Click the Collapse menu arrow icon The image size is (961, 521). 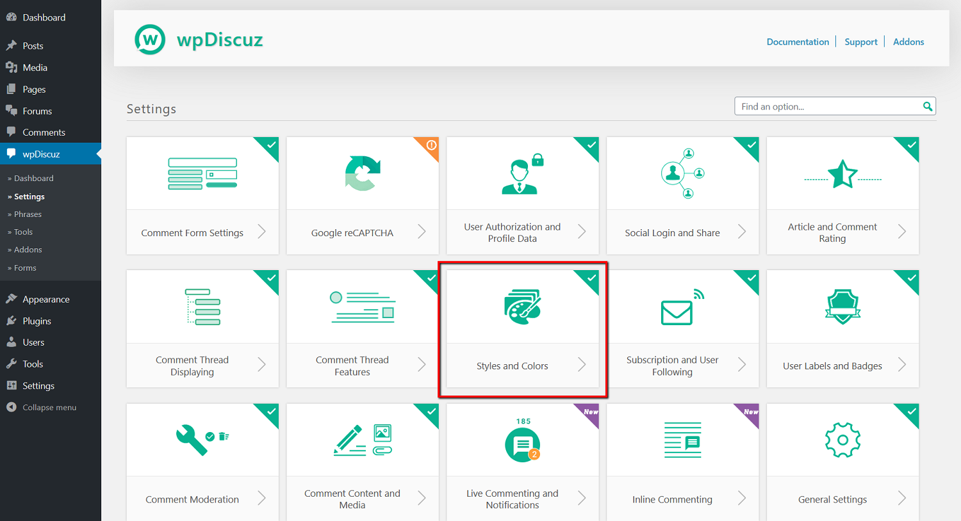point(12,407)
